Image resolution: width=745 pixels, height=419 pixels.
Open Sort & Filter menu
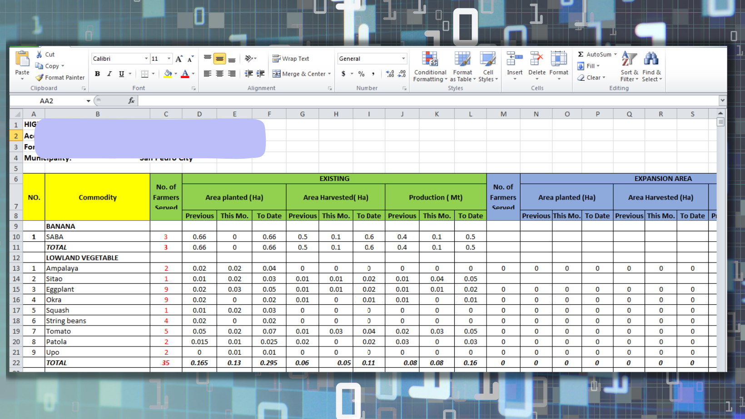coord(629,66)
